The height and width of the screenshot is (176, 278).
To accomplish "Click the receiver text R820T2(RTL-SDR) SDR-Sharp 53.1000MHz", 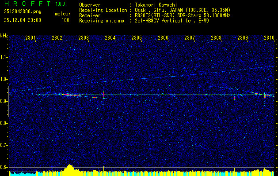I will [x=183, y=15].
